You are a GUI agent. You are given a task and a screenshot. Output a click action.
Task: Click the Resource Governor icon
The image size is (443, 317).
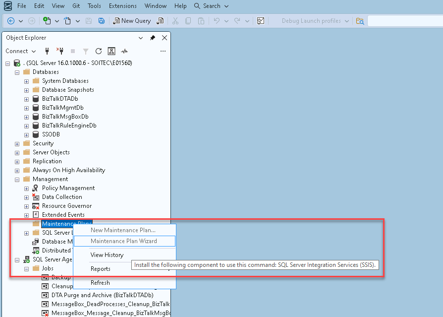click(36, 206)
